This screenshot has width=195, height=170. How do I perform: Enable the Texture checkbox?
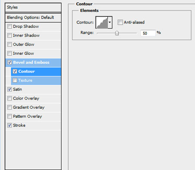point(15,80)
